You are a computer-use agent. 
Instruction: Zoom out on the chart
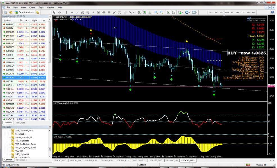tap(161, 13)
